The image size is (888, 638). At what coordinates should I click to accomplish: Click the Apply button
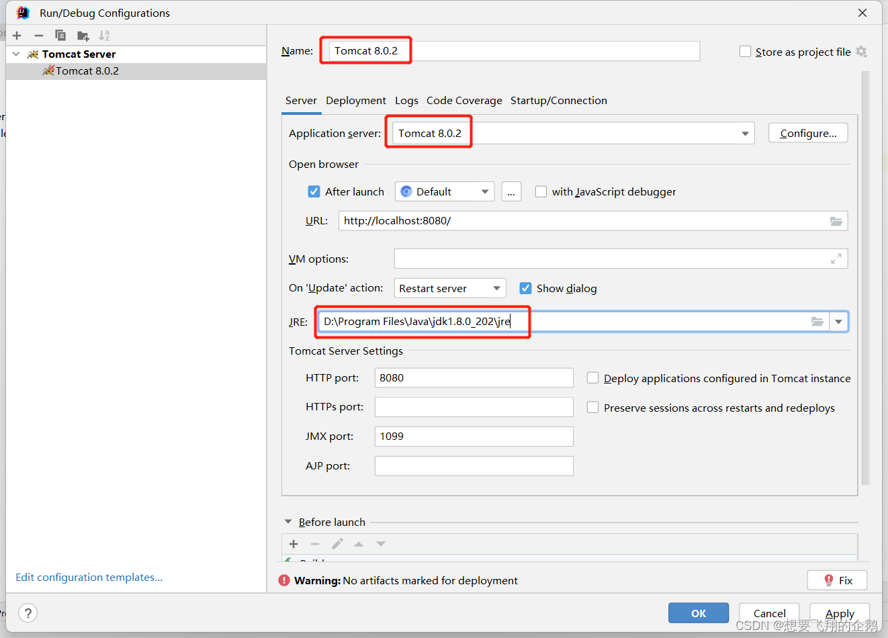(x=840, y=613)
